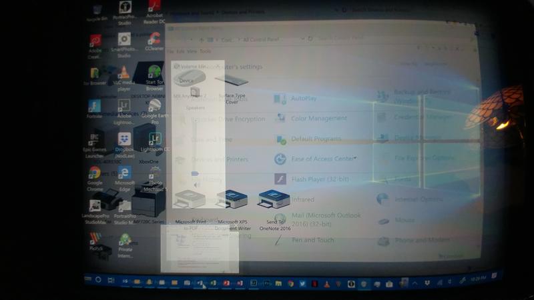The height and width of the screenshot is (300, 534).
Task: Open Ease of Access Center
Action: click(x=314, y=159)
